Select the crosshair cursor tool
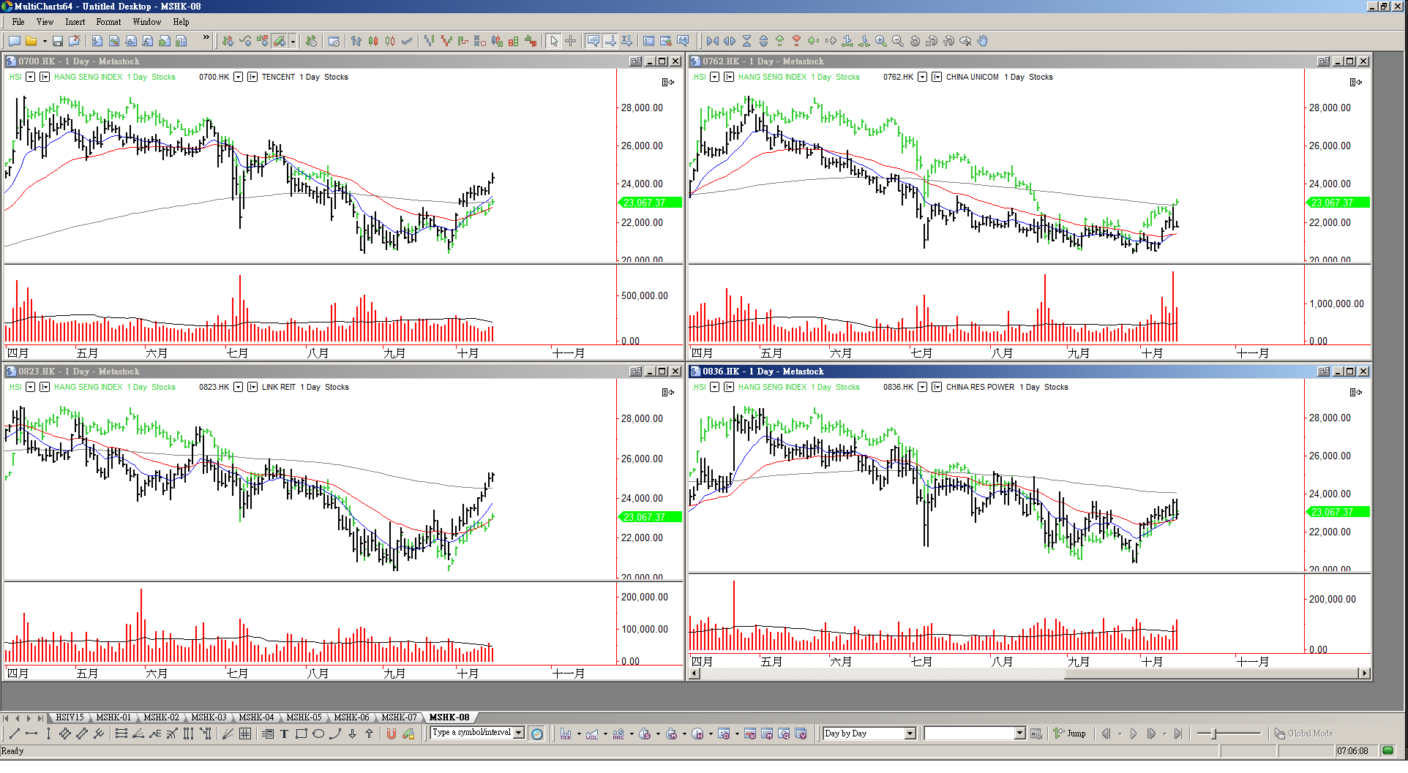This screenshot has width=1408, height=773. (x=571, y=41)
